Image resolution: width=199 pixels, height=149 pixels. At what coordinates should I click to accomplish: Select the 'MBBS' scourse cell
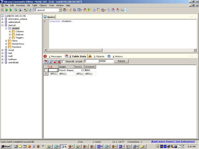pos(90,70)
